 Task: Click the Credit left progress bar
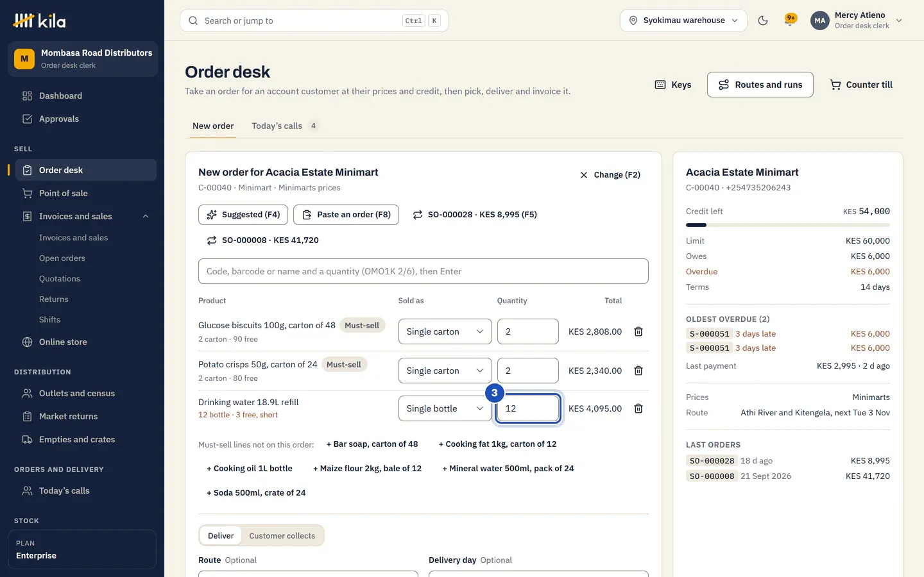[x=788, y=225]
